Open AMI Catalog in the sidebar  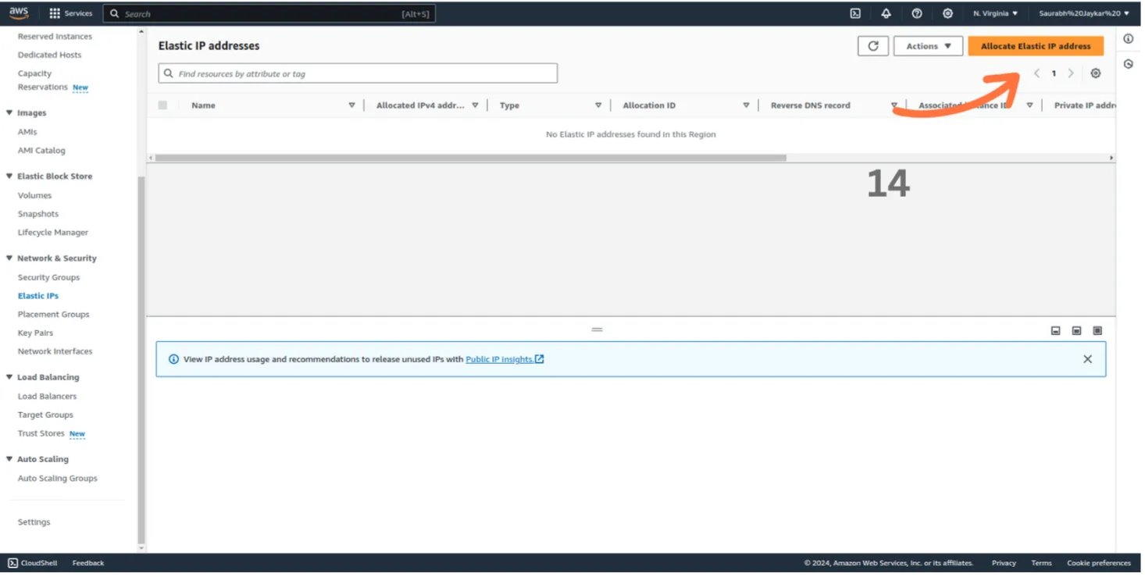pos(41,151)
